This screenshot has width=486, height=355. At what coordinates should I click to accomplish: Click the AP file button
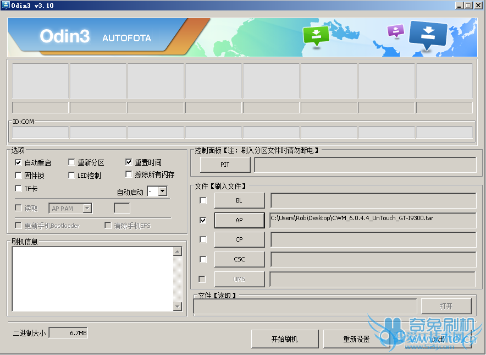pyautogui.click(x=239, y=220)
